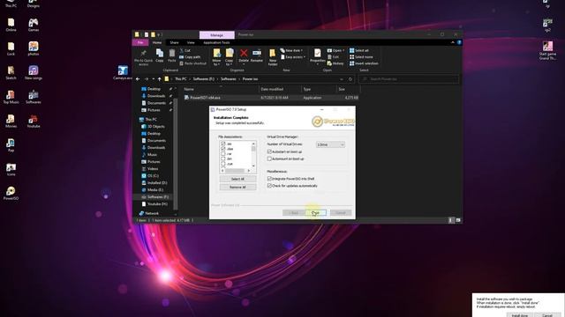Click the Up arrow next to the address bar

click(159, 79)
